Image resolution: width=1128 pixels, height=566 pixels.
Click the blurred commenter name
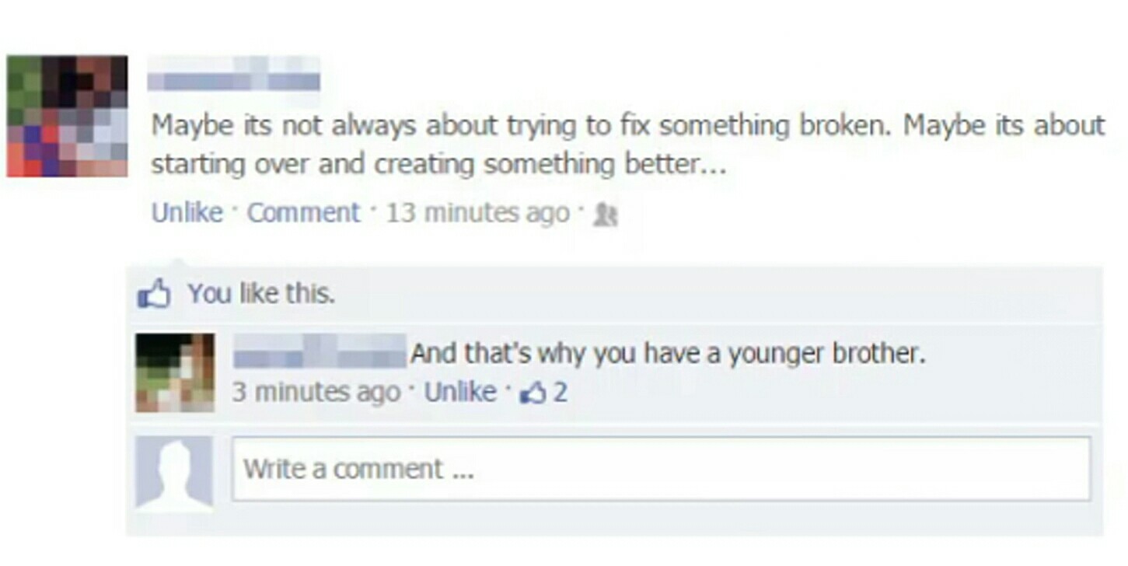(x=321, y=352)
